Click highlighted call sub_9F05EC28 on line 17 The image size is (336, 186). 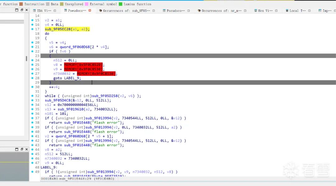click(58, 29)
